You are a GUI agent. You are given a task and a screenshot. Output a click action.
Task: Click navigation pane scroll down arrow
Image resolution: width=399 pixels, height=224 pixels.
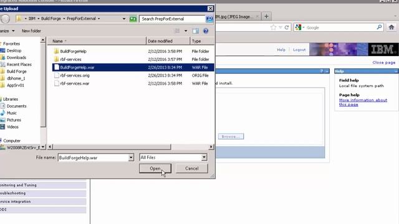(x=43, y=147)
